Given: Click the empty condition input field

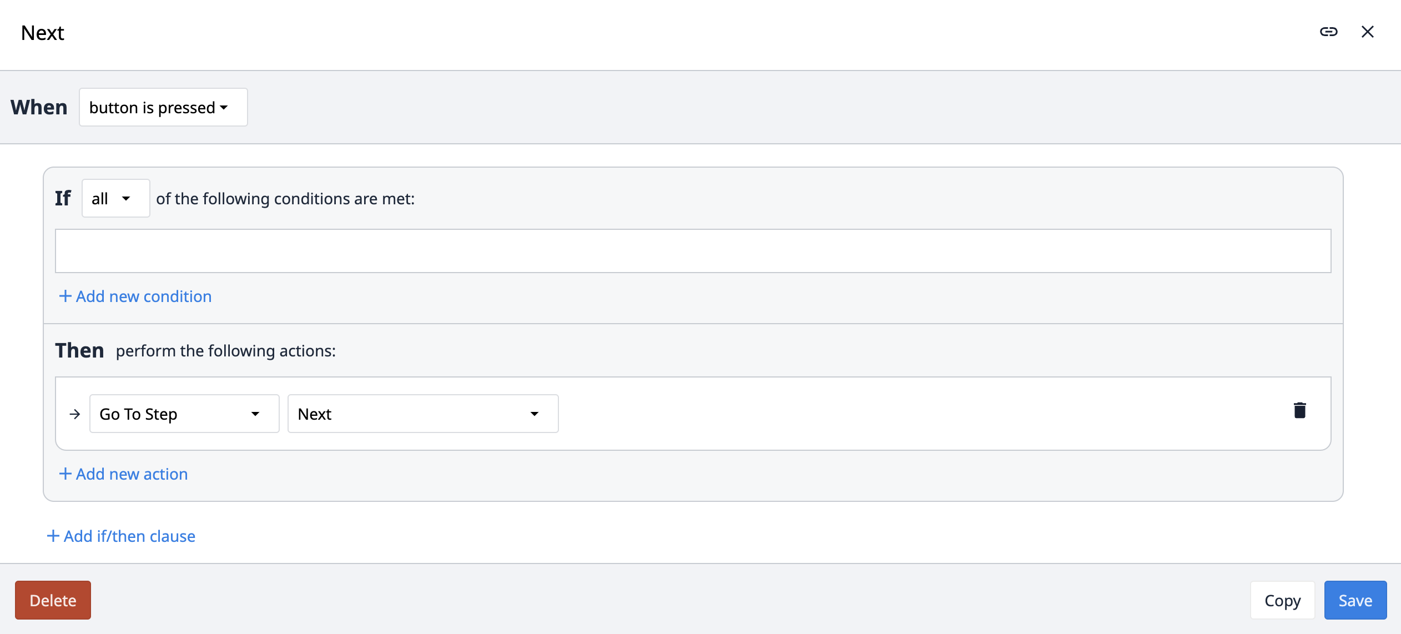Looking at the screenshot, I should (693, 250).
